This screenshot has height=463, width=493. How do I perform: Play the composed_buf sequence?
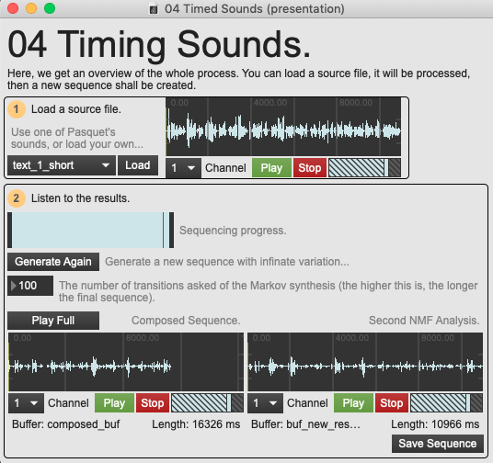tap(114, 402)
